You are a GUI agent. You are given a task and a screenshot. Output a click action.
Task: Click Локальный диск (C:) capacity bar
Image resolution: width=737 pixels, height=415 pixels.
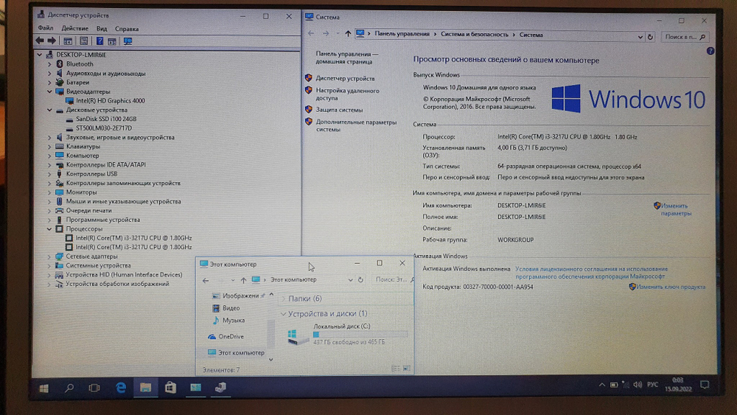click(x=360, y=334)
